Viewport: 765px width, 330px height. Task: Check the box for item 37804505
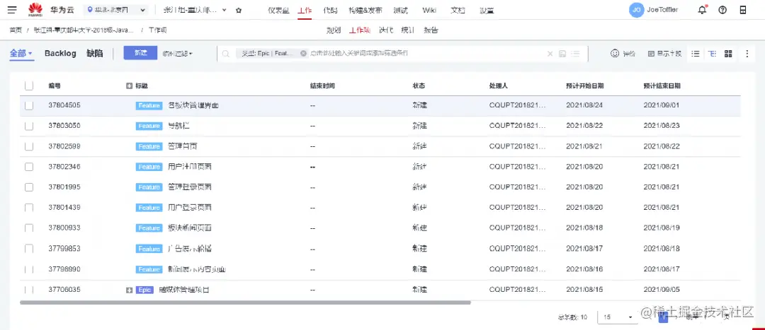[29, 105]
